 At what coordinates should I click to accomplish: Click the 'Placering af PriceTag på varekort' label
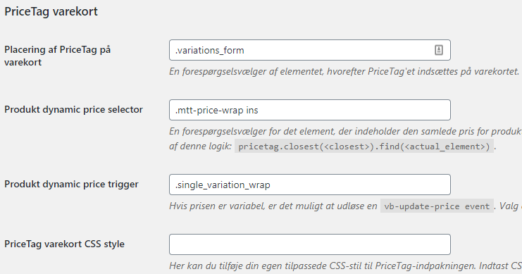[x=57, y=56]
